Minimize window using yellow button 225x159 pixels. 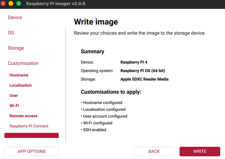tap(11, 3)
